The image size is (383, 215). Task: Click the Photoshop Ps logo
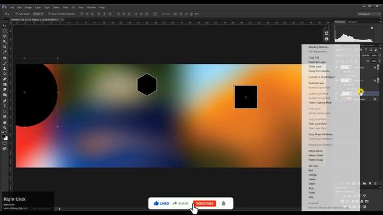4,7
